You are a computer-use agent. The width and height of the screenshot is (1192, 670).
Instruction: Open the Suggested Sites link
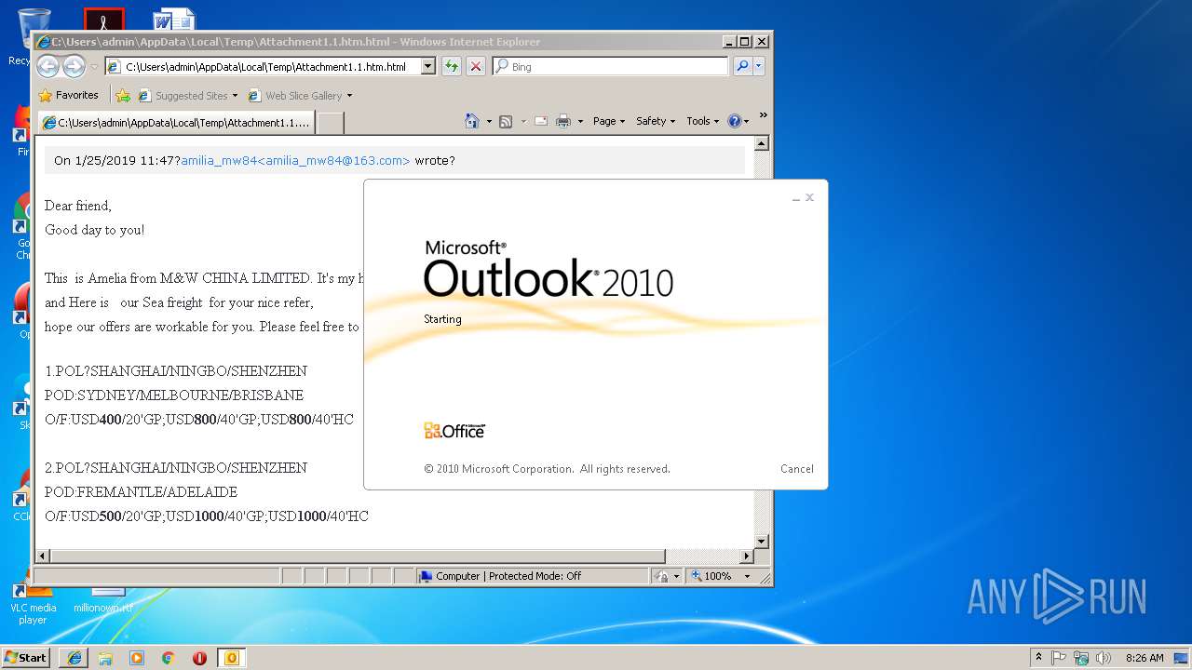pos(183,95)
